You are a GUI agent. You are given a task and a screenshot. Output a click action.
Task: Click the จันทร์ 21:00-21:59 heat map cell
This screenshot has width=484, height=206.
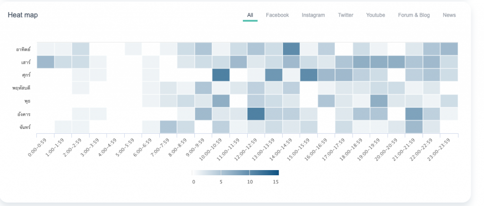pos(414,127)
